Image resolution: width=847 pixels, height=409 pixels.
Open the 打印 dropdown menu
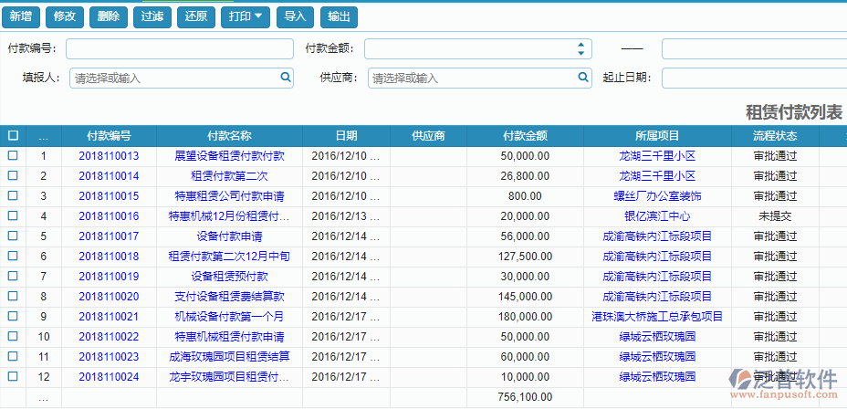pyautogui.click(x=246, y=17)
